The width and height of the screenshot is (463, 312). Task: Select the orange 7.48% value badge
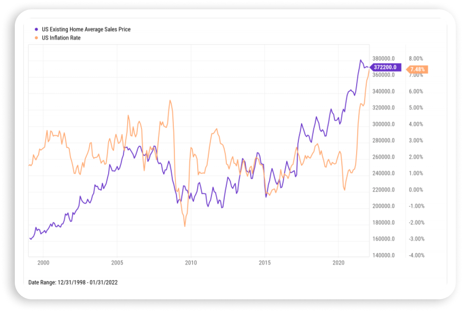417,69
